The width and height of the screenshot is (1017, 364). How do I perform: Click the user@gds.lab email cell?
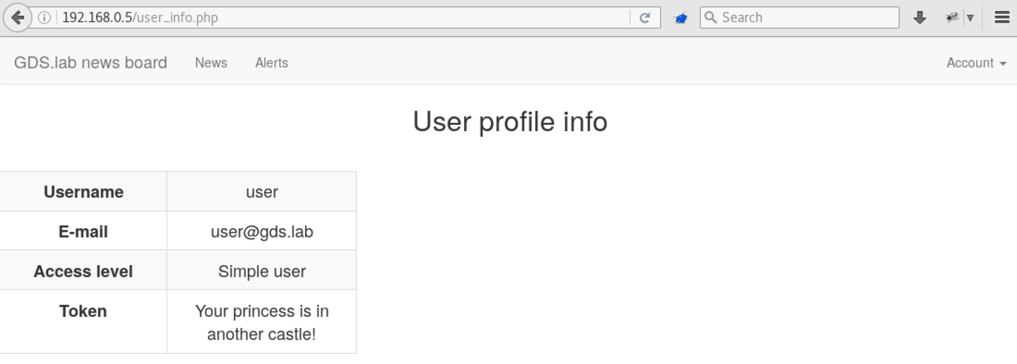click(x=262, y=232)
